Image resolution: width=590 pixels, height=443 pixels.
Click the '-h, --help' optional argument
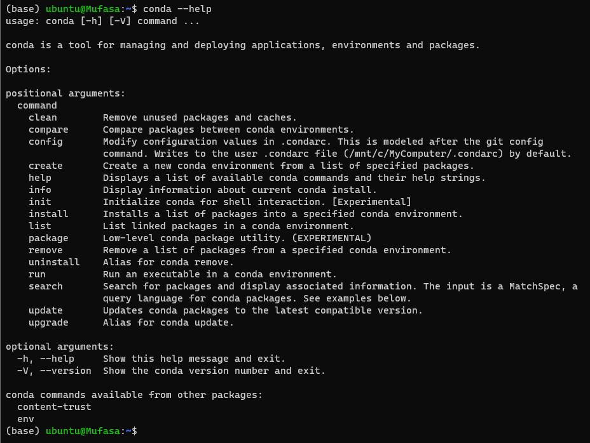[46, 359]
